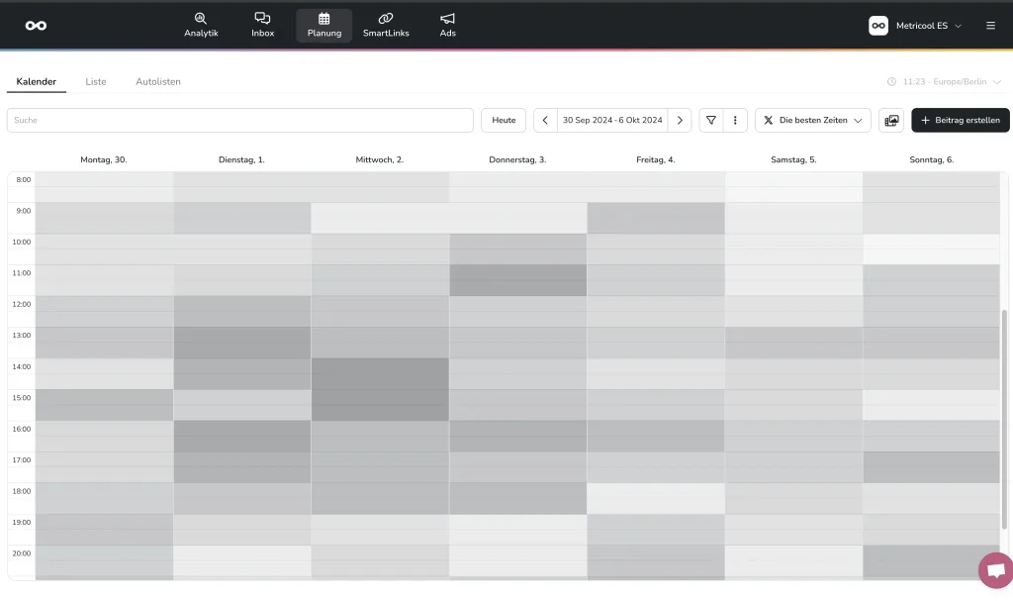Open the Analytik section
The image size is (1013, 601).
pyautogui.click(x=201, y=25)
